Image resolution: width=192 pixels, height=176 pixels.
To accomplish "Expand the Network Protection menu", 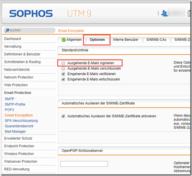I will pyautogui.click(x=29, y=77).
